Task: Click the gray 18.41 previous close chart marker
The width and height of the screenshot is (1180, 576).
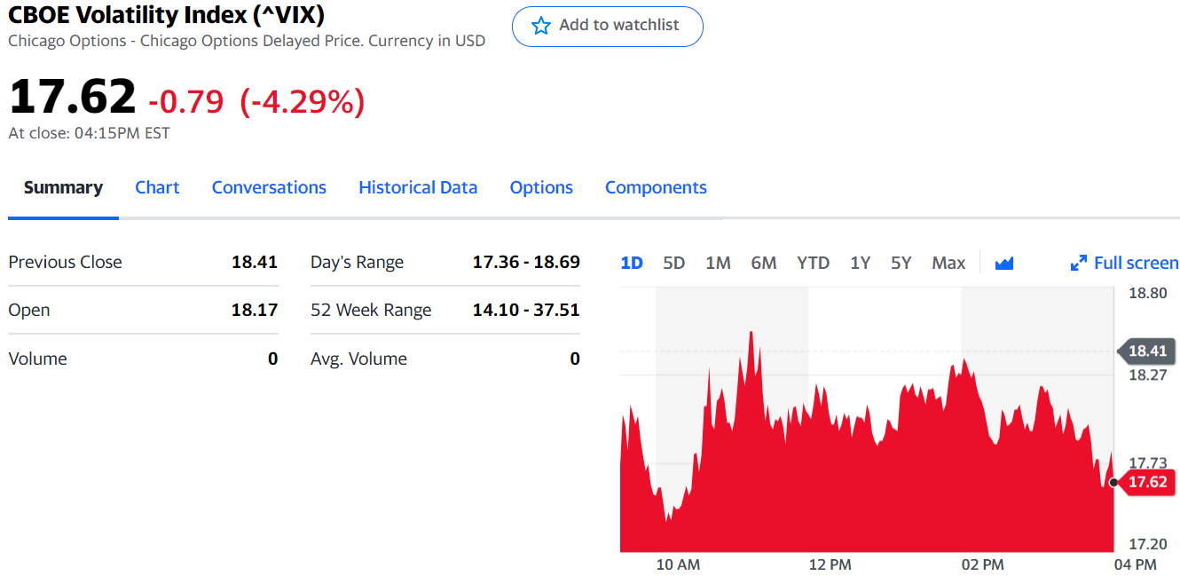Action: pos(1145,351)
